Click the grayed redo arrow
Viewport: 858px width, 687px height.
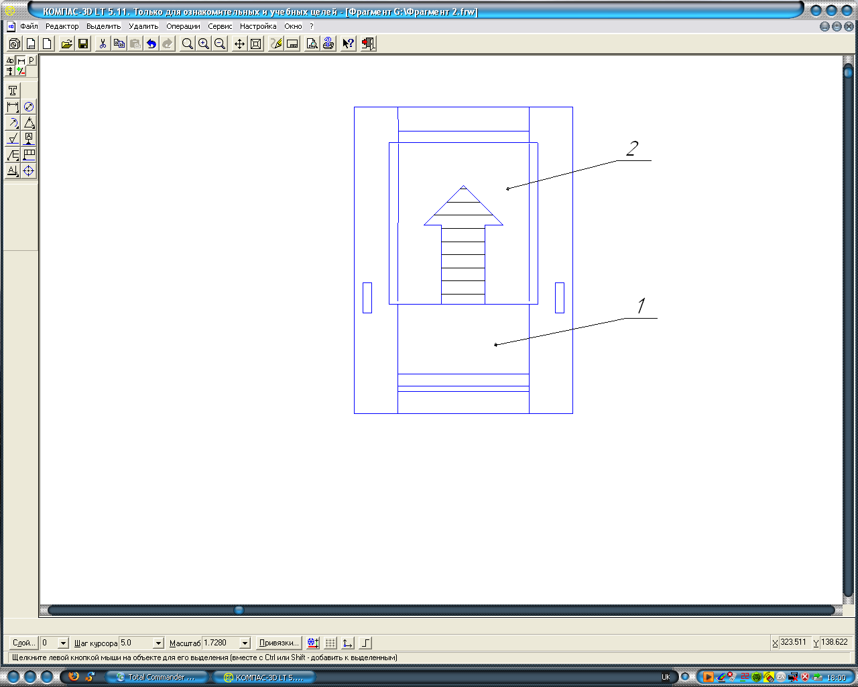click(x=168, y=44)
